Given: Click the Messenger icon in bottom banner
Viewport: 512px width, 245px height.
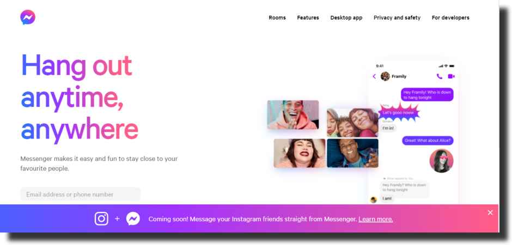Looking at the screenshot, I should click(133, 218).
